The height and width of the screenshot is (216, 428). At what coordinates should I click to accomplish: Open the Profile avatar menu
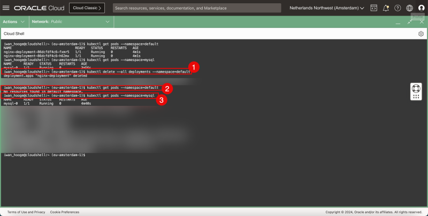(421, 8)
